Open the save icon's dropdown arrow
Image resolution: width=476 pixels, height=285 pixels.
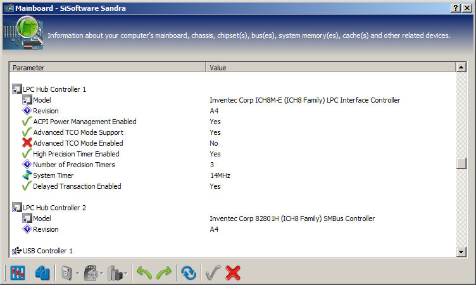pyautogui.click(x=77, y=274)
